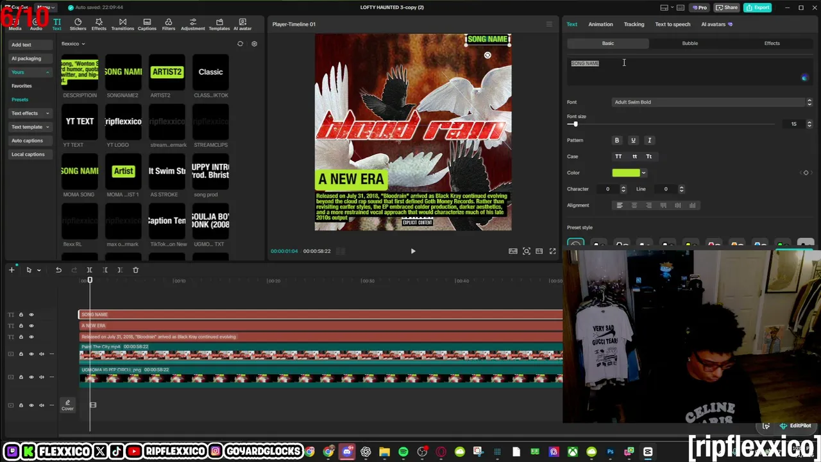Expand the Text effects section
821x462 pixels.
pyautogui.click(x=30, y=113)
